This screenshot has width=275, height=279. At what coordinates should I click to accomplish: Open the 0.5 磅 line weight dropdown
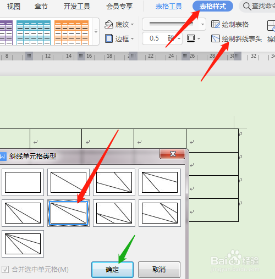[179, 38]
